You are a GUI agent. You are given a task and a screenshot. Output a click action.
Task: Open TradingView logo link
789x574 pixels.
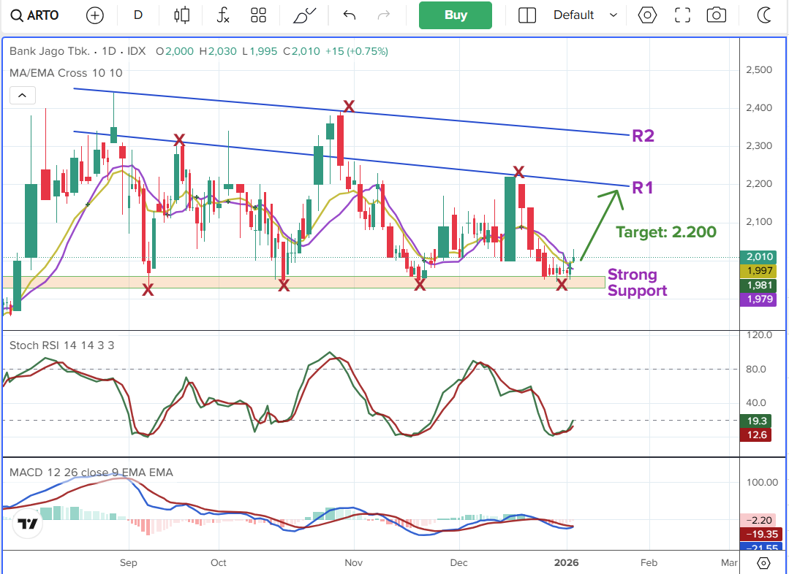(27, 524)
